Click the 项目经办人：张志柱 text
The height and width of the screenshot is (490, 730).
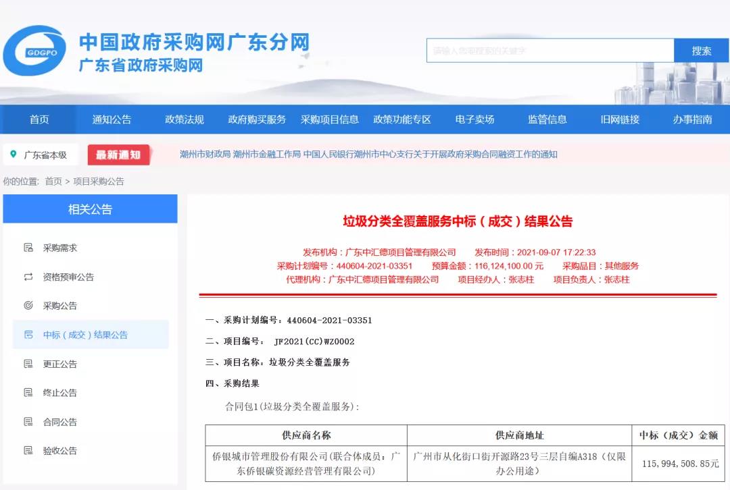[x=496, y=279]
